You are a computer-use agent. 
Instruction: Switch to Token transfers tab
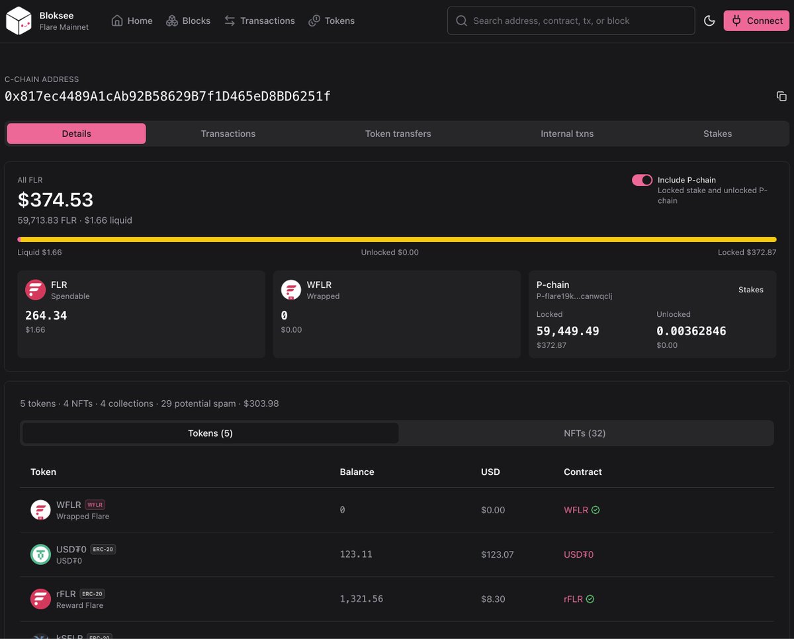click(398, 134)
